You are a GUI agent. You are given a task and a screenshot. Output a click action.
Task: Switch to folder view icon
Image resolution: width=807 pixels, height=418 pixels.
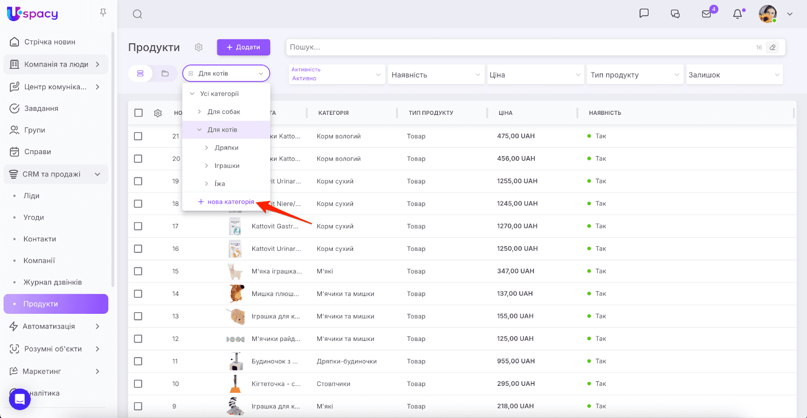pos(165,74)
